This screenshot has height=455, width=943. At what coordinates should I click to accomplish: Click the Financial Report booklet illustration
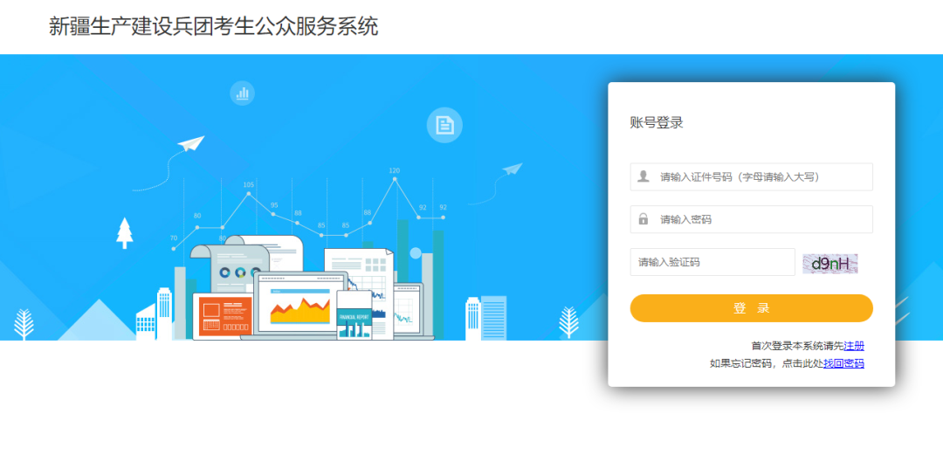tap(354, 314)
